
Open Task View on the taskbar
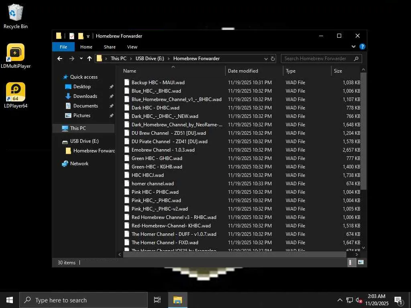pos(157,300)
